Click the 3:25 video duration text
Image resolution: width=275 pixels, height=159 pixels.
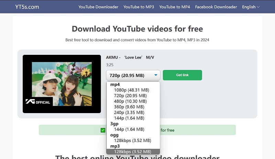(x=110, y=65)
